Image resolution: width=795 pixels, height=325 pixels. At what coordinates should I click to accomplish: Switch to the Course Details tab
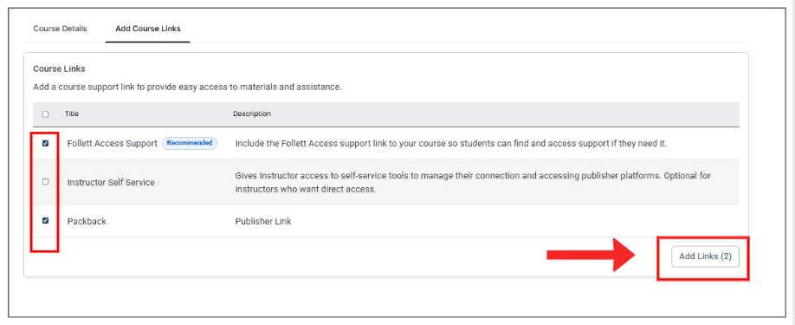(x=60, y=29)
